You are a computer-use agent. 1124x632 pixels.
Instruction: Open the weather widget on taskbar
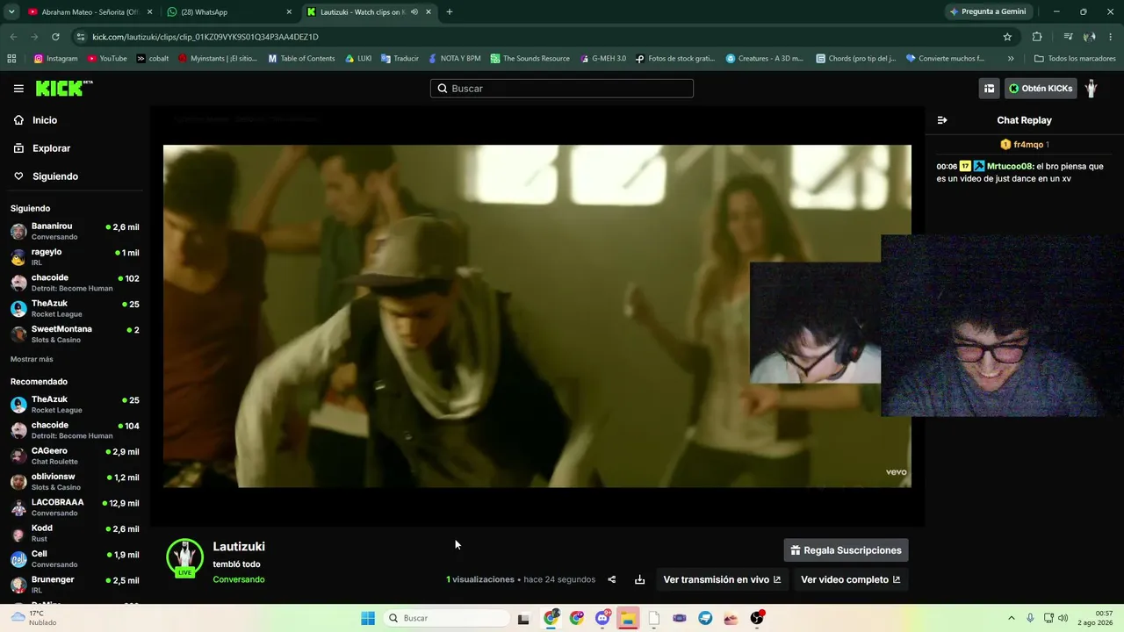tap(33, 618)
